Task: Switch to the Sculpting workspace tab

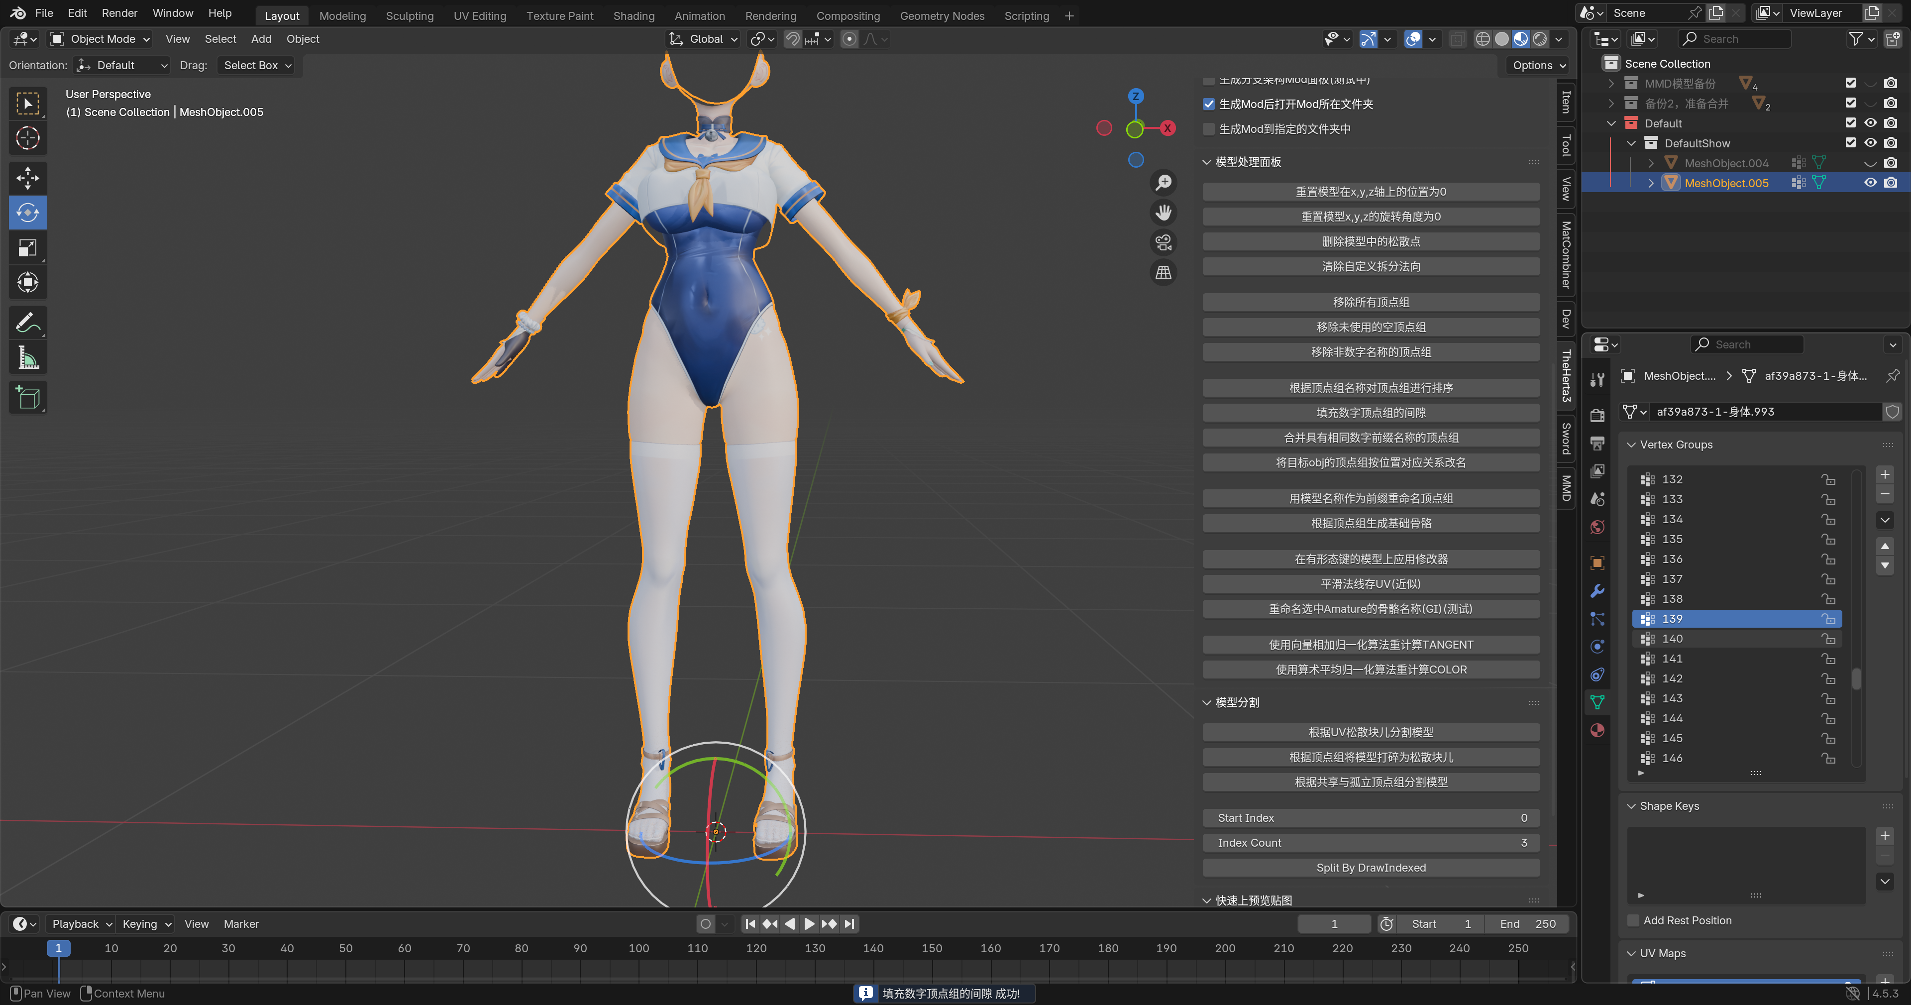Action: pyautogui.click(x=410, y=15)
